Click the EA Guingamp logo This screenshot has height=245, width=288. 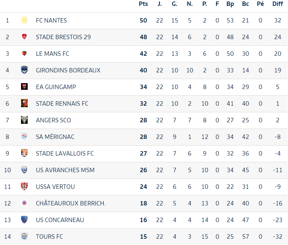[x=24, y=87]
